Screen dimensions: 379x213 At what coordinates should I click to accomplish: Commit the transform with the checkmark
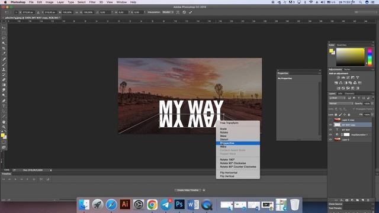(x=191, y=12)
